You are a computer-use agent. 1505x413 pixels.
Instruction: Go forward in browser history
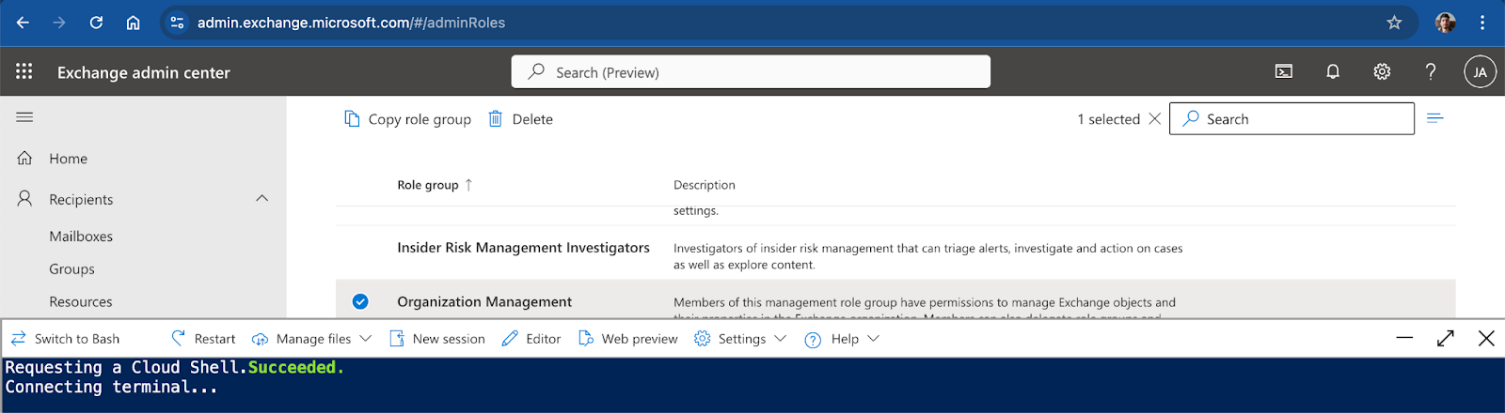point(59,23)
